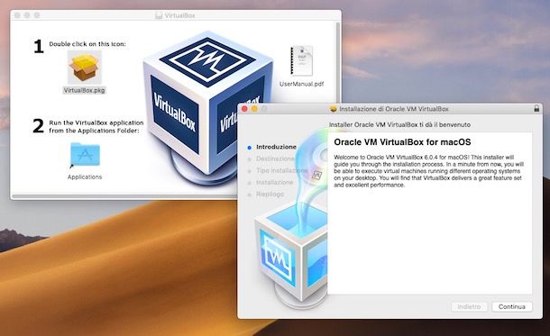Click the "Applications" folder label
The height and width of the screenshot is (336, 550).
coord(85,177)
